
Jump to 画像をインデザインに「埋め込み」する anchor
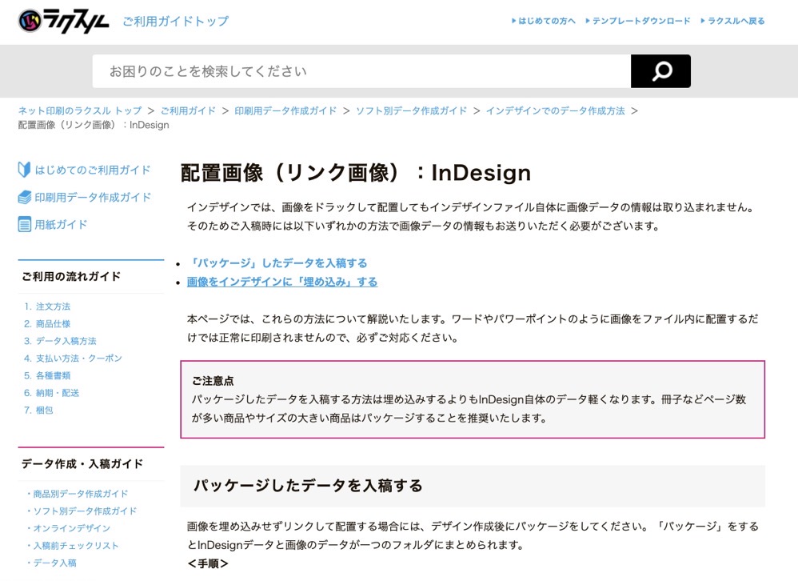282,282
